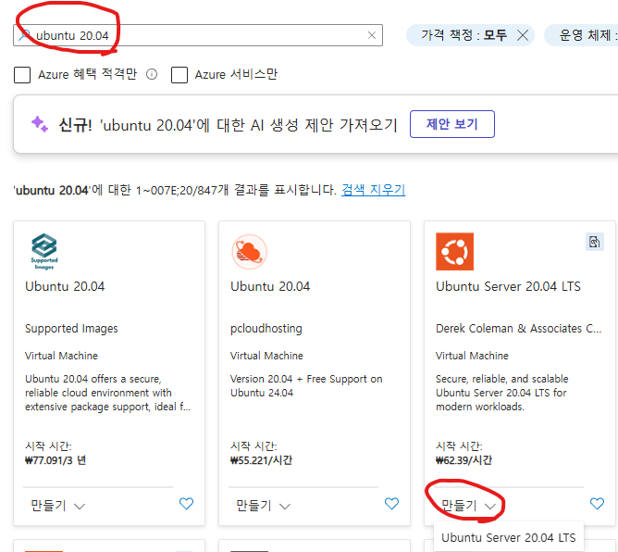
Task: Click the info icon beside Azure 혜택 적격만
Action: coord(152,74)
